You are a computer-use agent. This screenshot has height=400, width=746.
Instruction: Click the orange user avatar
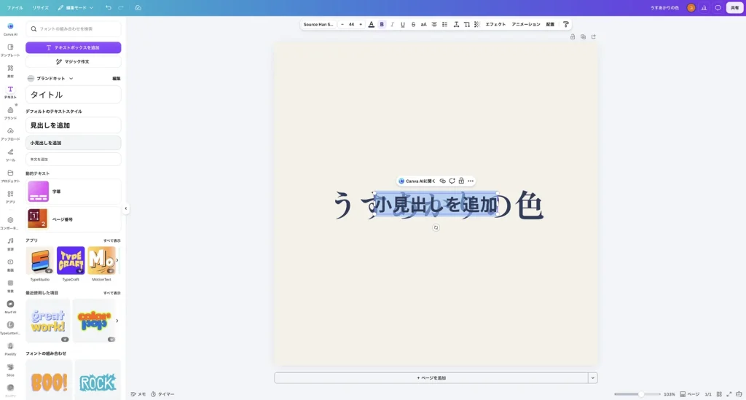(691, 7)
